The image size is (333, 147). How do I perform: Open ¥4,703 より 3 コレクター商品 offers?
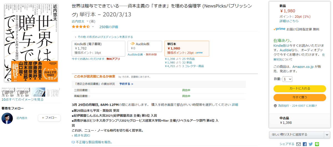coord(184,66)
